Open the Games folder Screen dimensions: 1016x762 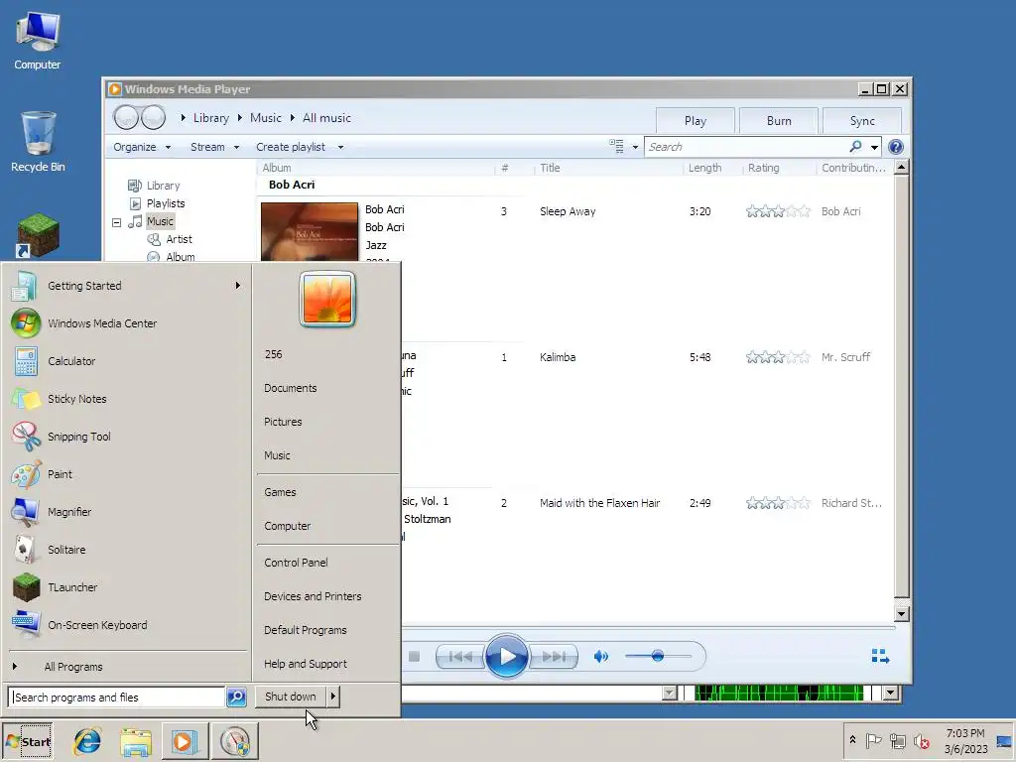pyautogui.click(x=280, y=492)
